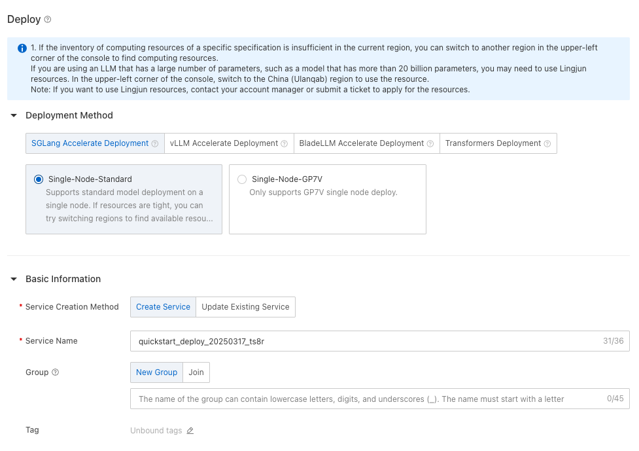
Task: Select Join group option
Action: [x=196, y=372]
